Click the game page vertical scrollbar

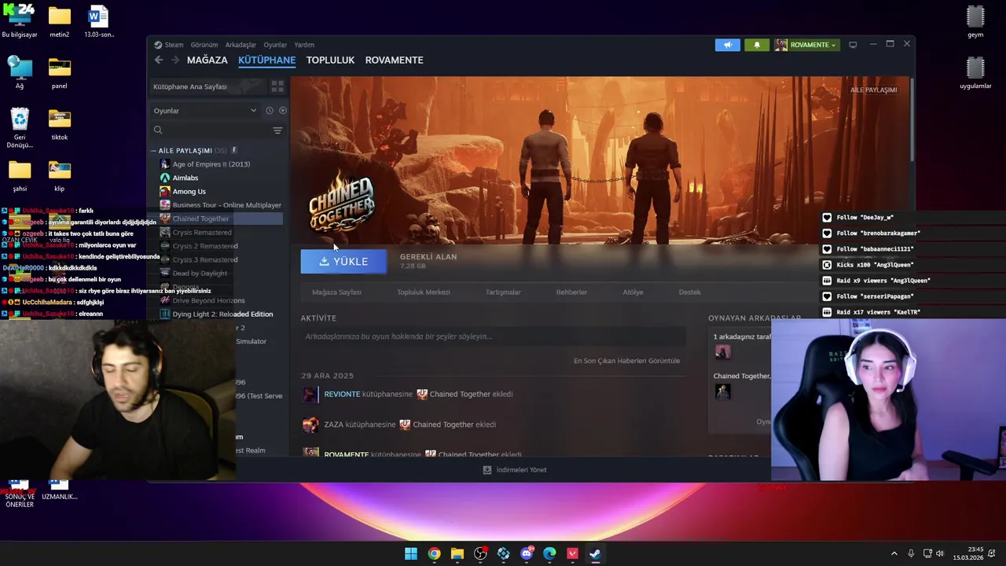pos(912,119)
